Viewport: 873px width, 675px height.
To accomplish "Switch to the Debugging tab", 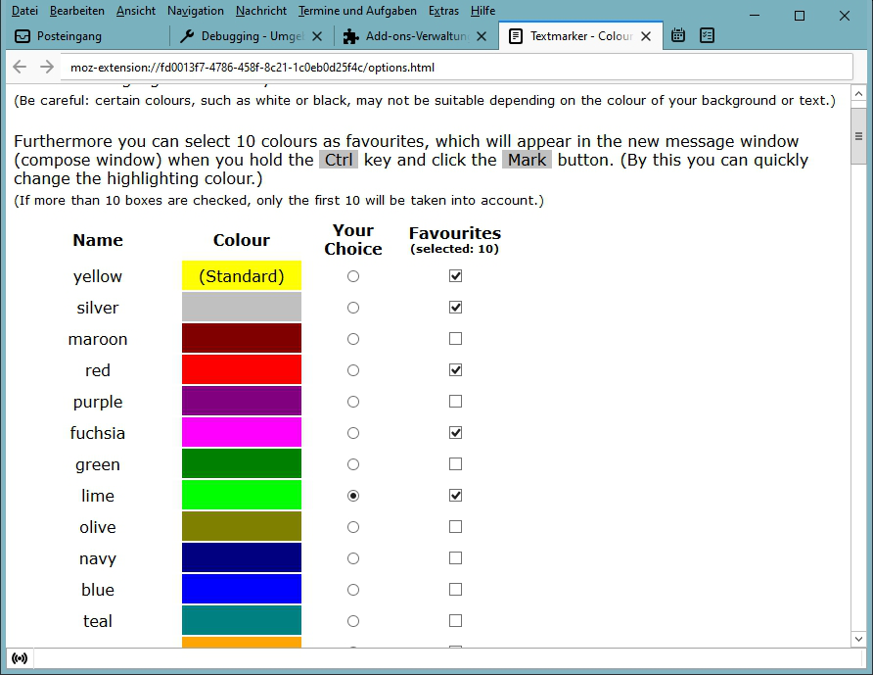I will (253, 36).
